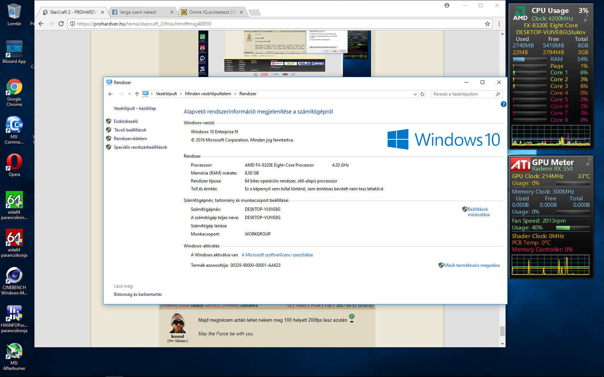This screenshot has width=604, height=377.
Task: Click the music note on CPU Usage gadget
Action: [586, 17]
